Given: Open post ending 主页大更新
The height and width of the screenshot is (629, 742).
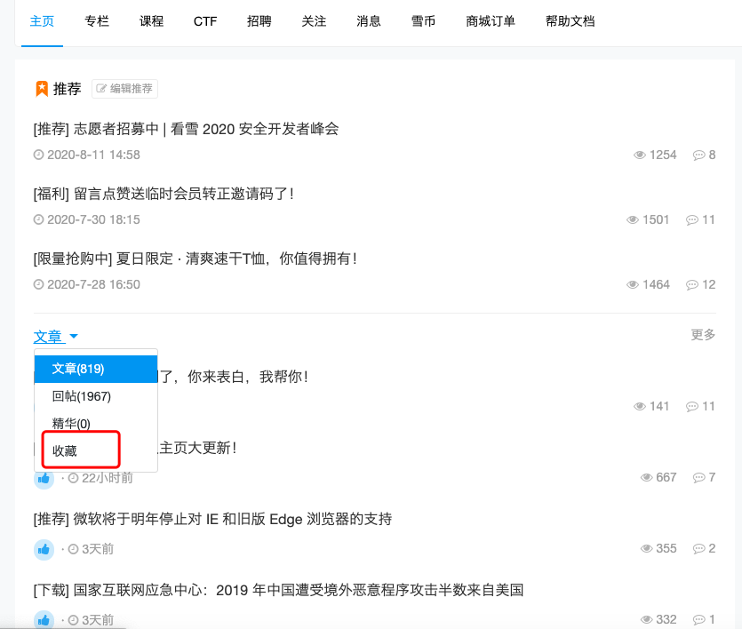Looking at the screenshot, I should coord(197,448).
